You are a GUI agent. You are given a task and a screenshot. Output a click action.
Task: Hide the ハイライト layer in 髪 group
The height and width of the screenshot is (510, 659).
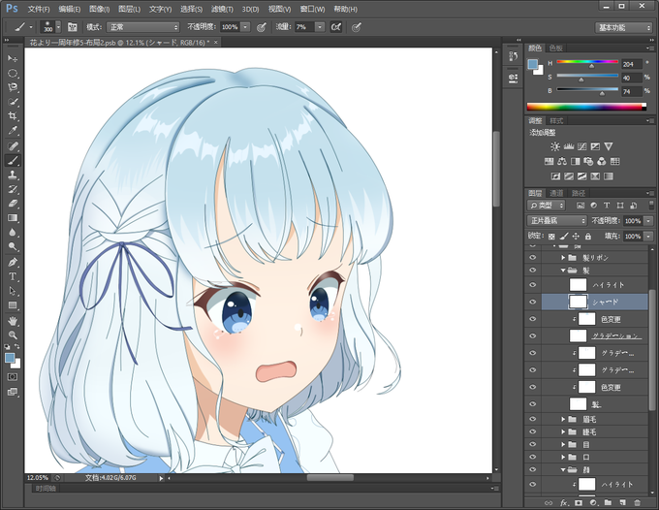533,285
